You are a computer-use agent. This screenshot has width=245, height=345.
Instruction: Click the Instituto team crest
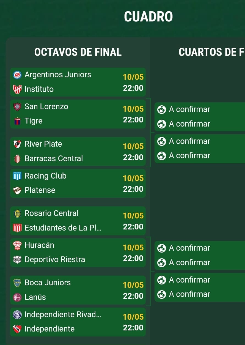pyautogui.click(x=17, y=89)
